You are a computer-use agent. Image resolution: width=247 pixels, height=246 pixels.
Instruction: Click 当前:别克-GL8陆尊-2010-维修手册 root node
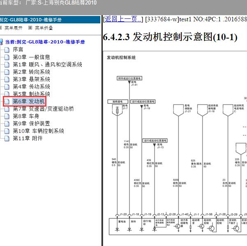45,42
